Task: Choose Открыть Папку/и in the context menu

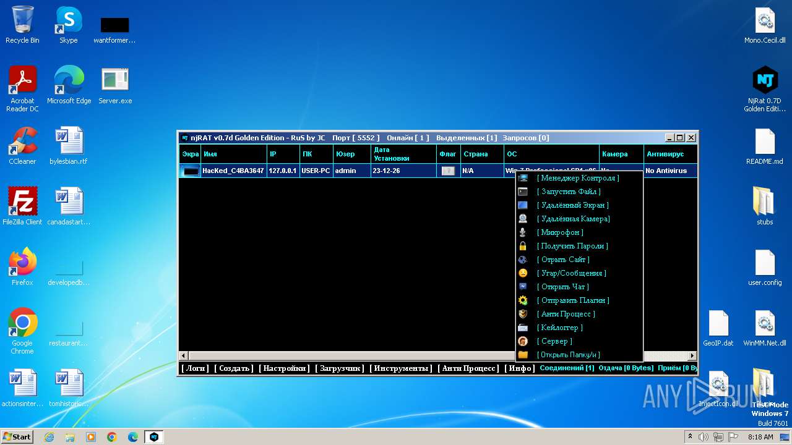Action: click(568, 355)
